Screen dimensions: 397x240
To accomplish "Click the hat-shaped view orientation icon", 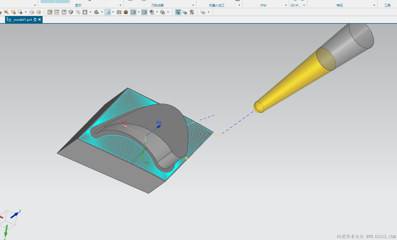I will 96,12.
